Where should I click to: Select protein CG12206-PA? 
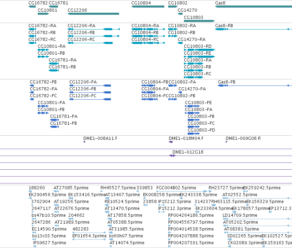90,86
